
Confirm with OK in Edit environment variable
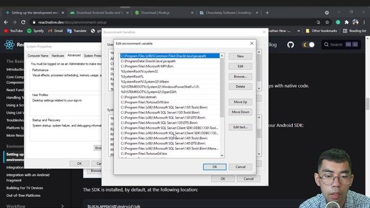tap(214, 167)
